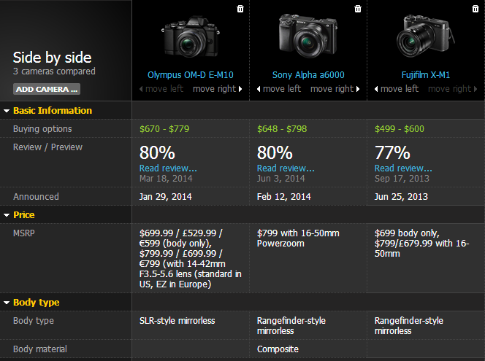
Task: Delete the Sony Alpha a6000 using its trash icon
Action: pos(358,9)
